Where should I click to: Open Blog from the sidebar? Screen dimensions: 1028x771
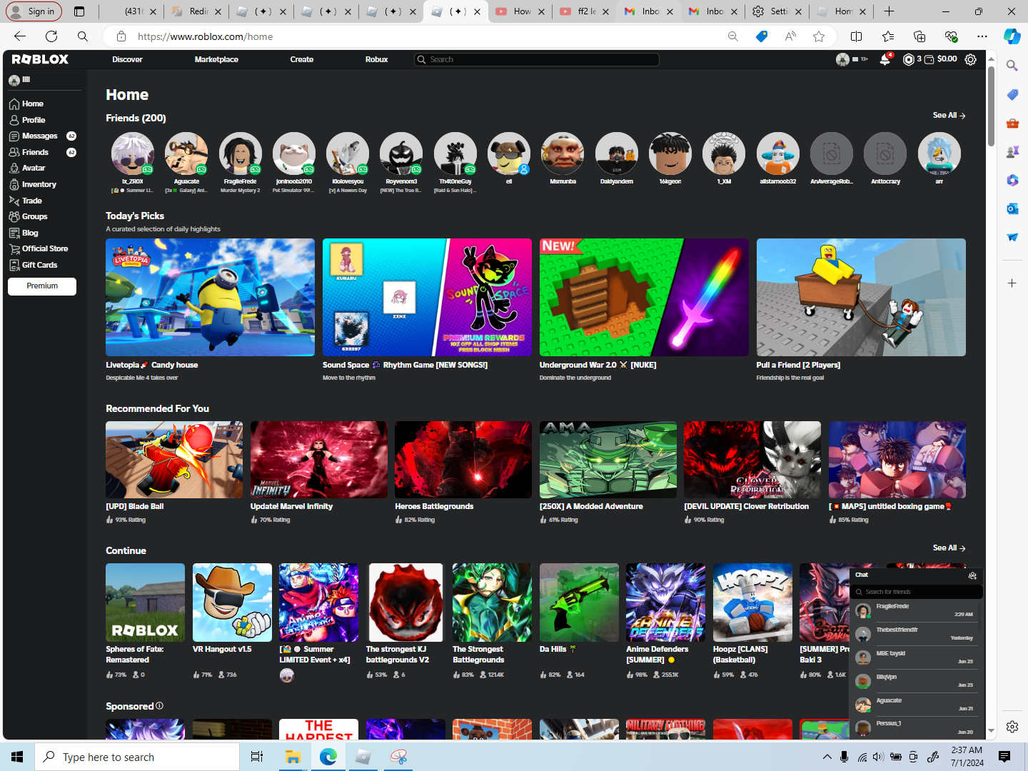30,233
